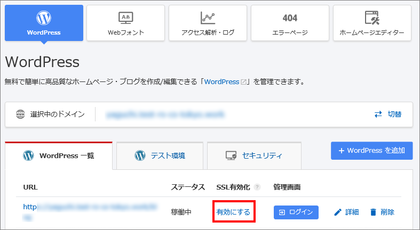Click the URL column header
The height and width of the screenshot is (230, 420).
click(x=30, y=187)
